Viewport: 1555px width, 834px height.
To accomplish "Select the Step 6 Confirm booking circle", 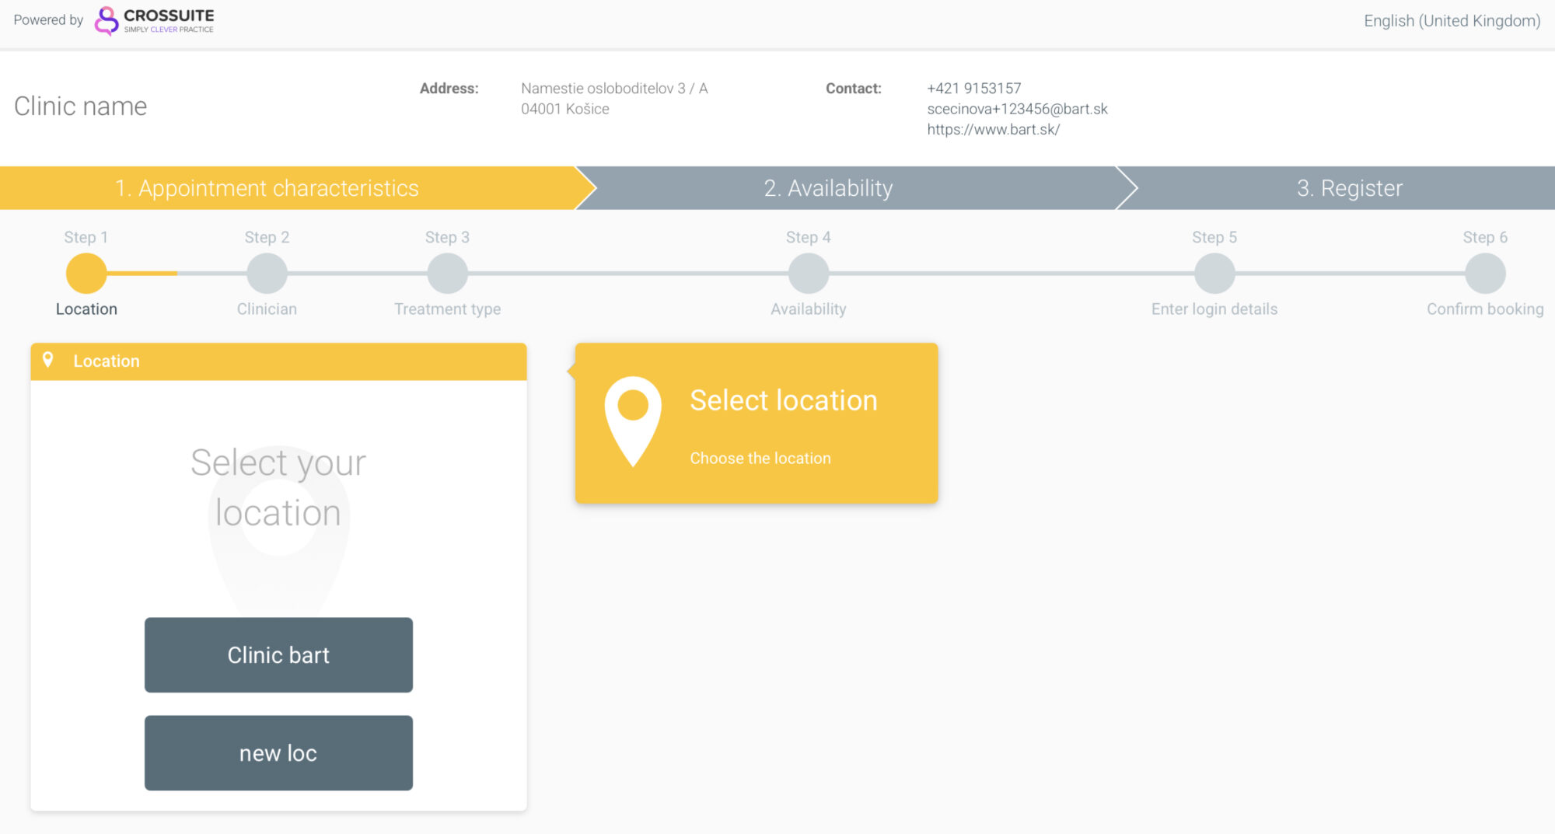I will [x=1484, y=274].
